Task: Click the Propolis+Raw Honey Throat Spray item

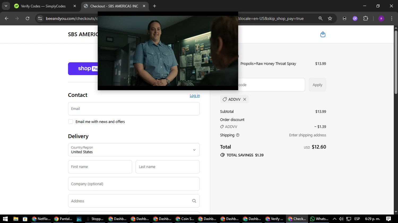Action: 268,64
